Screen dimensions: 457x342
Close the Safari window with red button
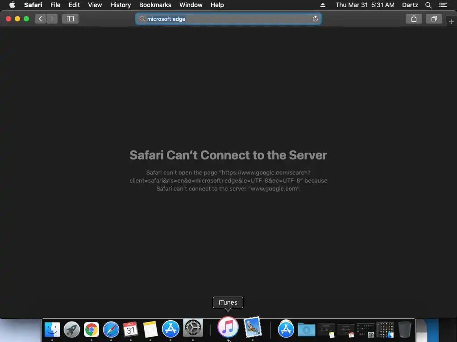click(x=8, y=19)
